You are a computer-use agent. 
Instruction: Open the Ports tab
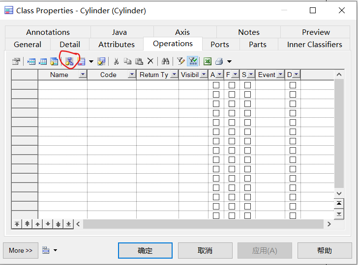pyautogui.click(x=220, y=45)
